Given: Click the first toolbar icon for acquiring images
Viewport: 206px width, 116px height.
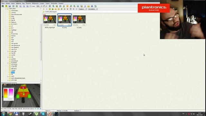Looking at the screenshot, I should [3, 6].
